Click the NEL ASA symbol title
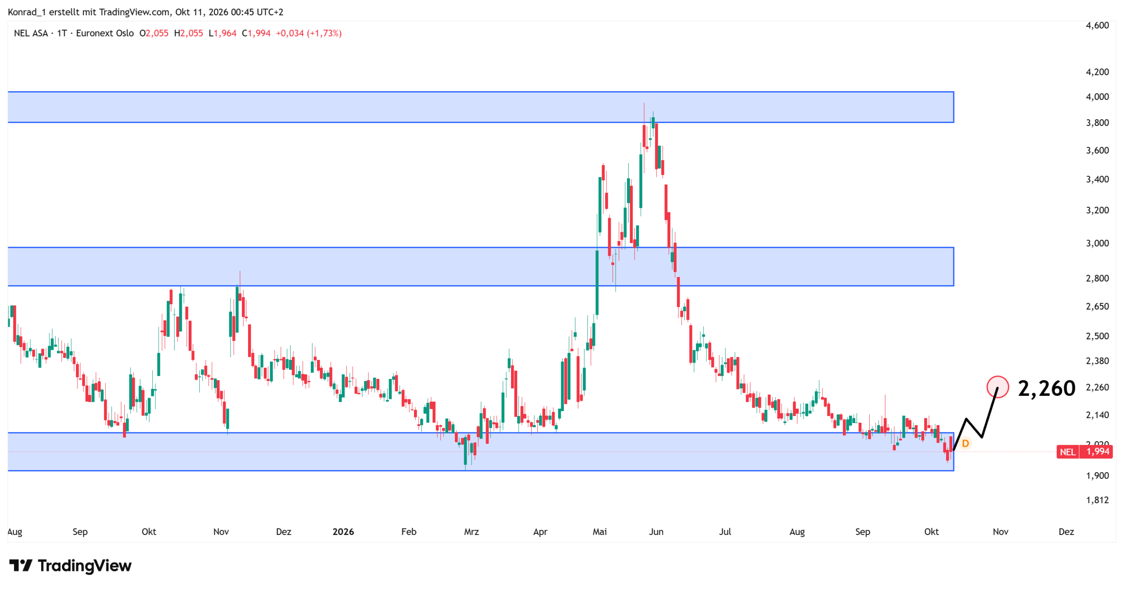1124x589 pixels. pyautogui.click(x=31, y=33)
